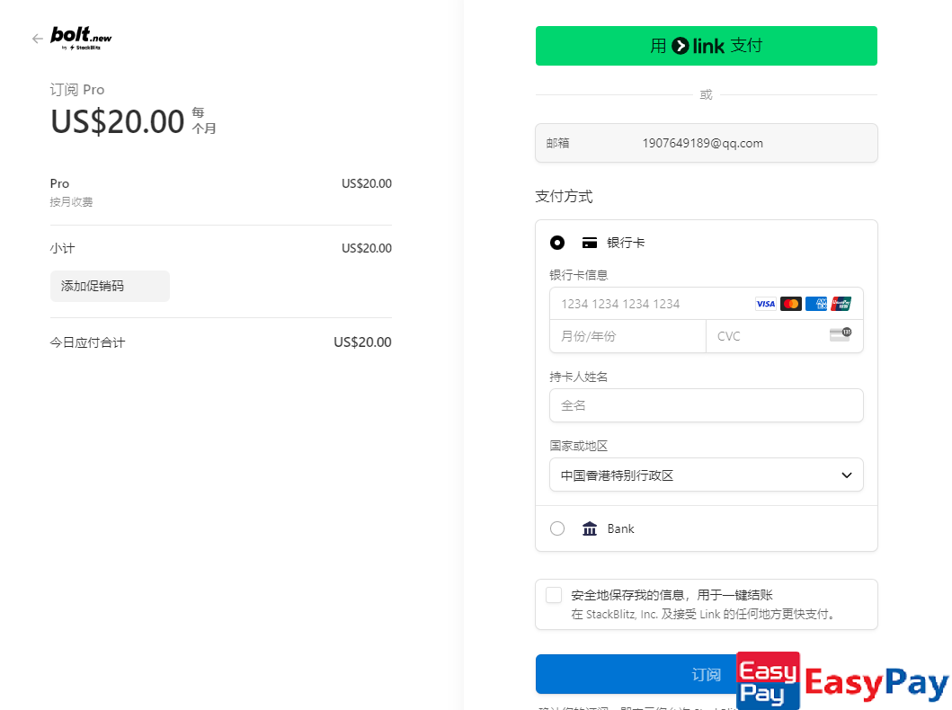Focus the 月份/年份 expiry field

point(627,336)
